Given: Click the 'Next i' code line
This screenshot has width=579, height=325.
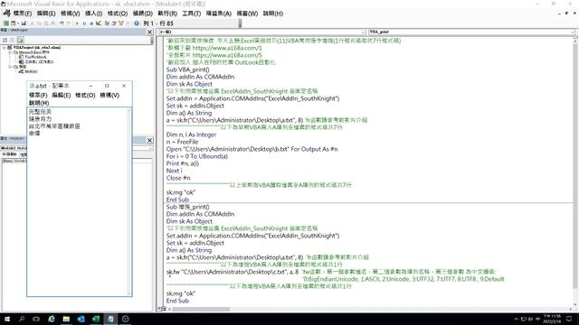Looking at the screenshot, I should [x=174, y=171].
